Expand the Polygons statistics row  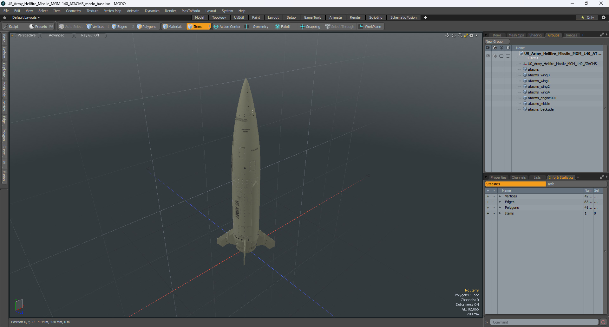500,208
